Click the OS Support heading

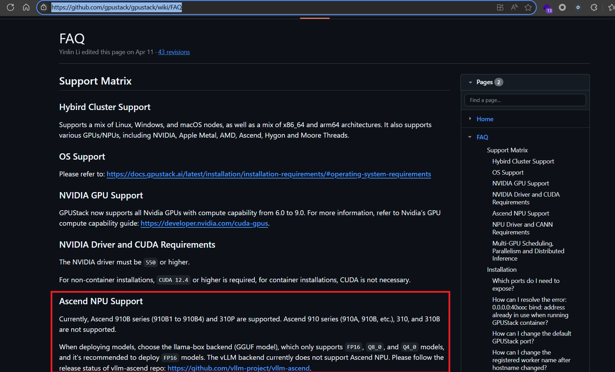[82, 156]
